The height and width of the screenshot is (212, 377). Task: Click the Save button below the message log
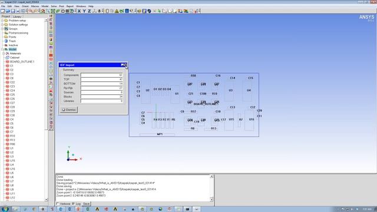86,204
